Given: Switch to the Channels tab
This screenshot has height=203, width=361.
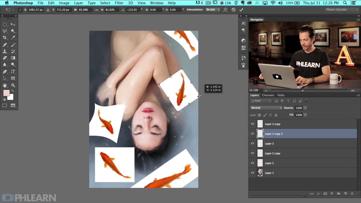Looking at the screenshot, I should pyautogui.click(x=268, y=95).
